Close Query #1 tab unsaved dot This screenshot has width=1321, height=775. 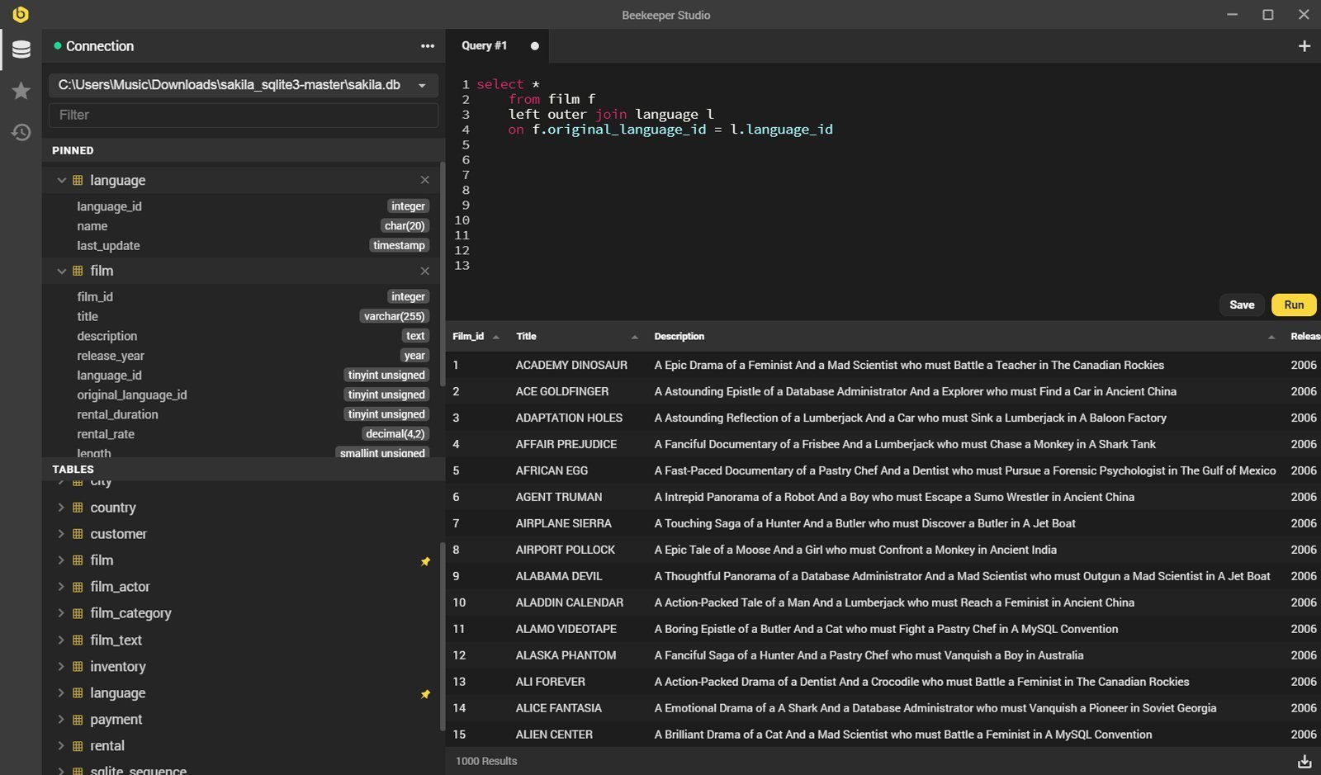pos(534,46)
